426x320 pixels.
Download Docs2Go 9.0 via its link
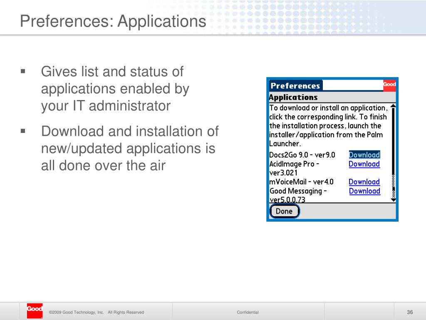click(364, 155)
